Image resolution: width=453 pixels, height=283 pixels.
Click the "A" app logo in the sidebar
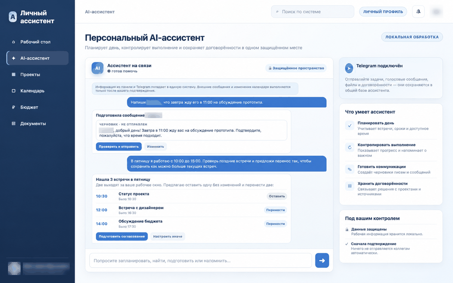[13, 17]
